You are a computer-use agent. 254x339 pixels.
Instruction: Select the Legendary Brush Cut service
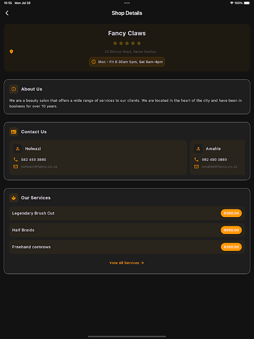pos(127,213)
